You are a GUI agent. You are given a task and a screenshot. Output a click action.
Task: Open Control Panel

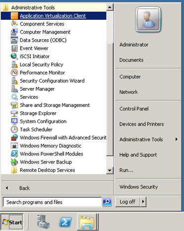(x=134, y=109)
